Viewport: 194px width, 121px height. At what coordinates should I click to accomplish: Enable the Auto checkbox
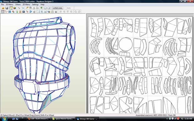66,8
